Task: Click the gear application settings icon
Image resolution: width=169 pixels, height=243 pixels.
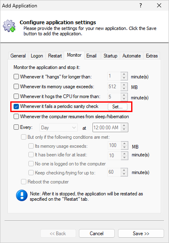Action: (x=9, y=26)
